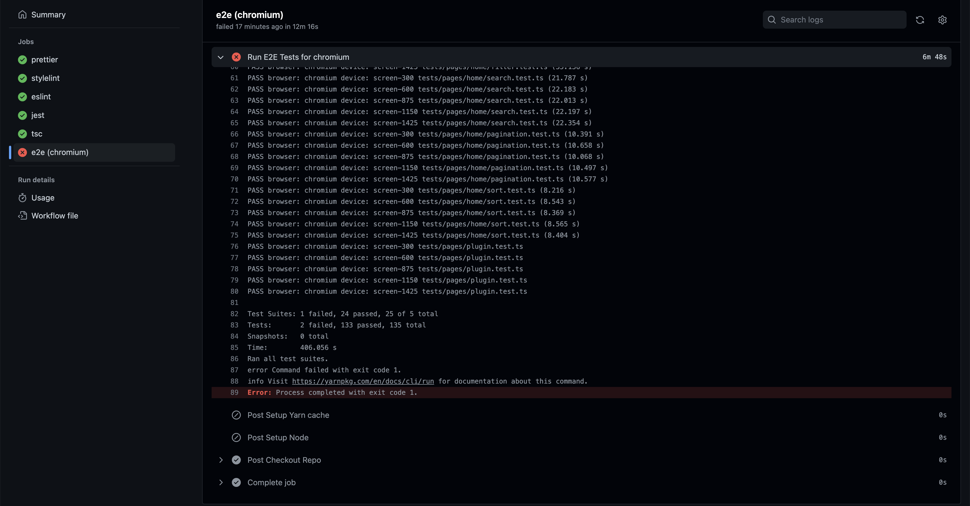Click red X status icon on Run E2E Tests step
Image resolution: width=970 pixels, height=506 pixels.
tap(236, 57)
